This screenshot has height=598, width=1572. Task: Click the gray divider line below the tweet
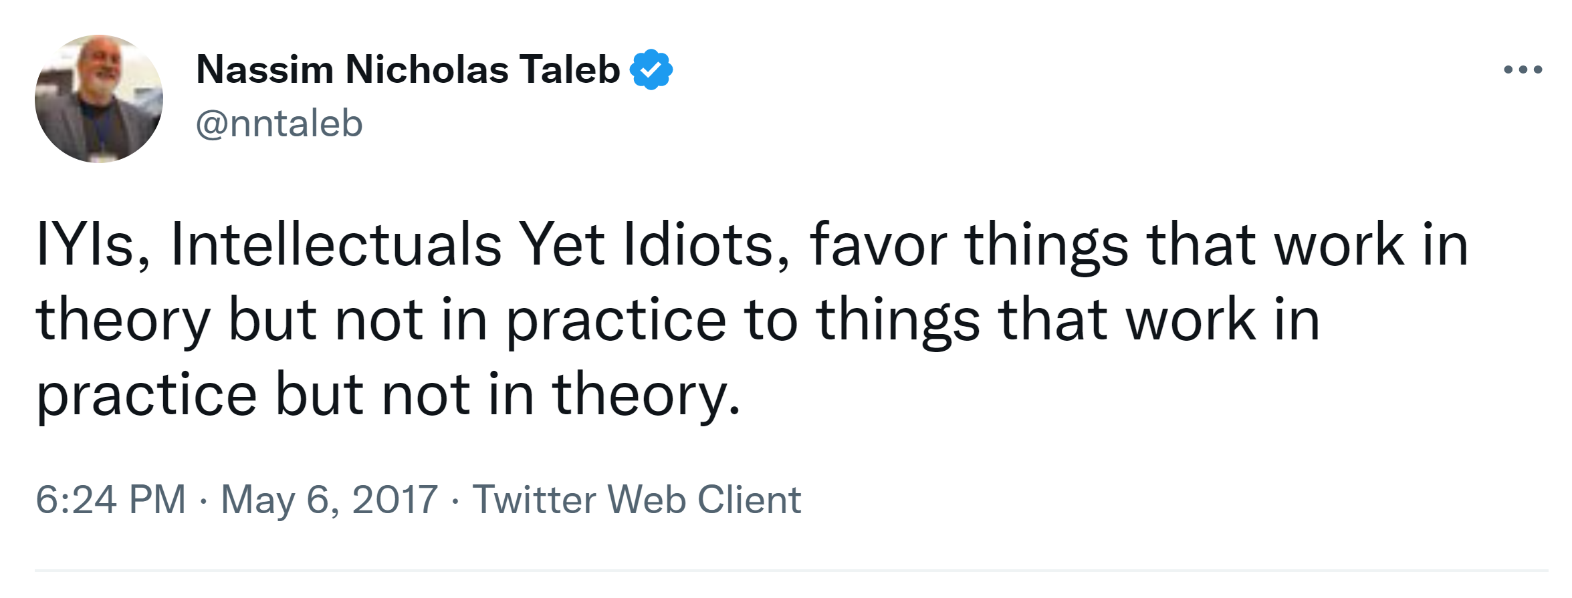[x=791, y=571]
